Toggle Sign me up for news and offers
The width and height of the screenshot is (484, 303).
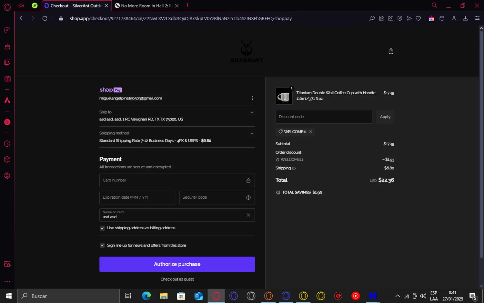(x=102, y=246)
